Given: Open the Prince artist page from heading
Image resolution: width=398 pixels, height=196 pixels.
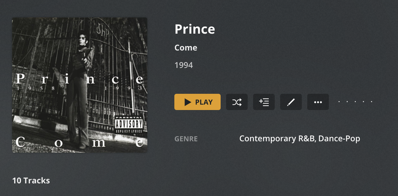Looking at the screenshot, I should point(195,29).
